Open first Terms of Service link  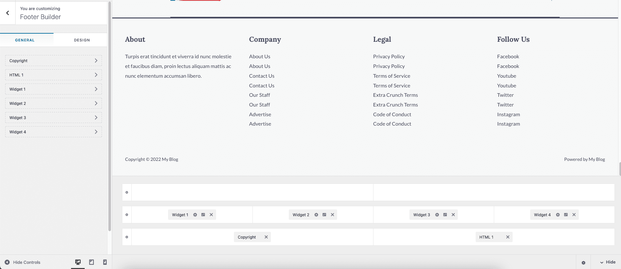[x=392, y=76]
